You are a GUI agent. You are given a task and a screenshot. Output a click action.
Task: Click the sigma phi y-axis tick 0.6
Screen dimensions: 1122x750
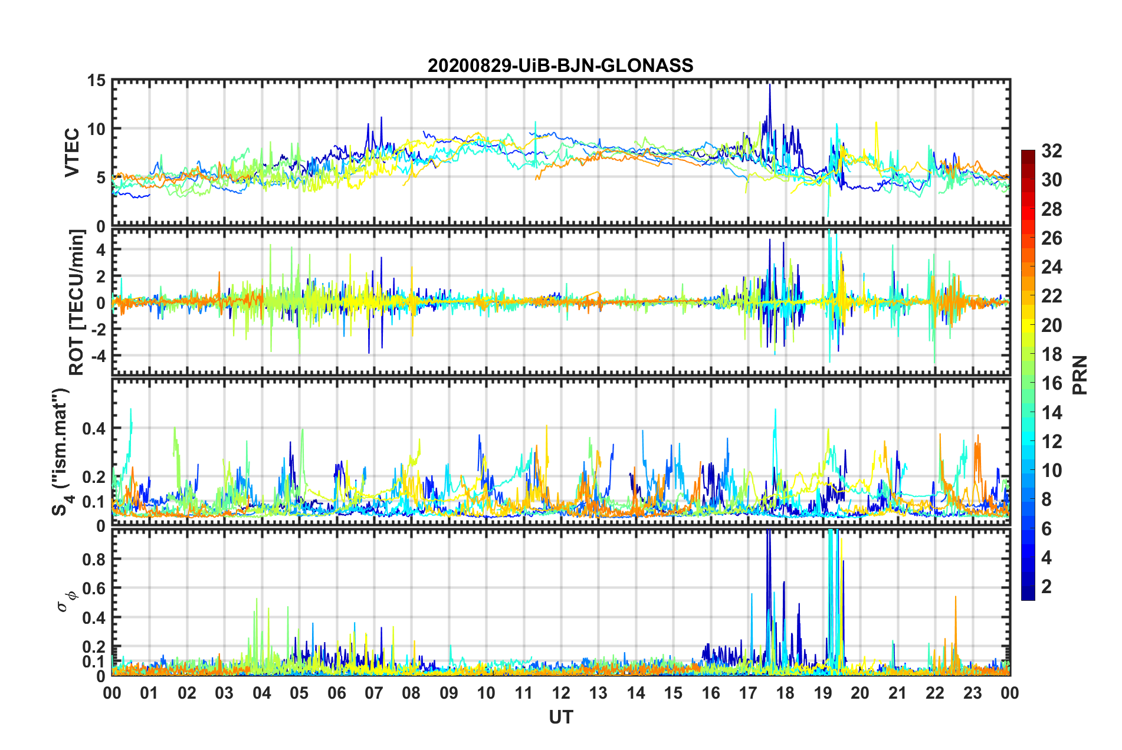coord(94,588)
